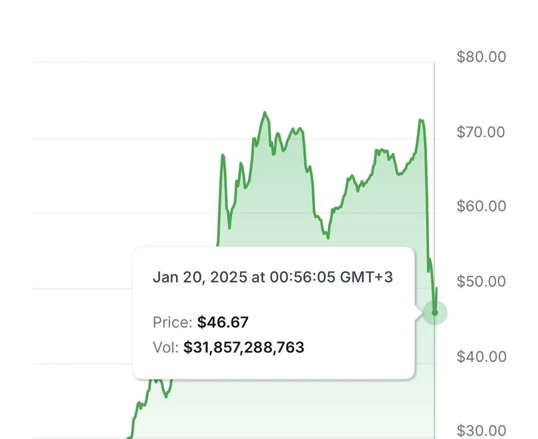Click the tooltip date Jan 20, 2025
538x439 pixels.
[x=200, y=277]
